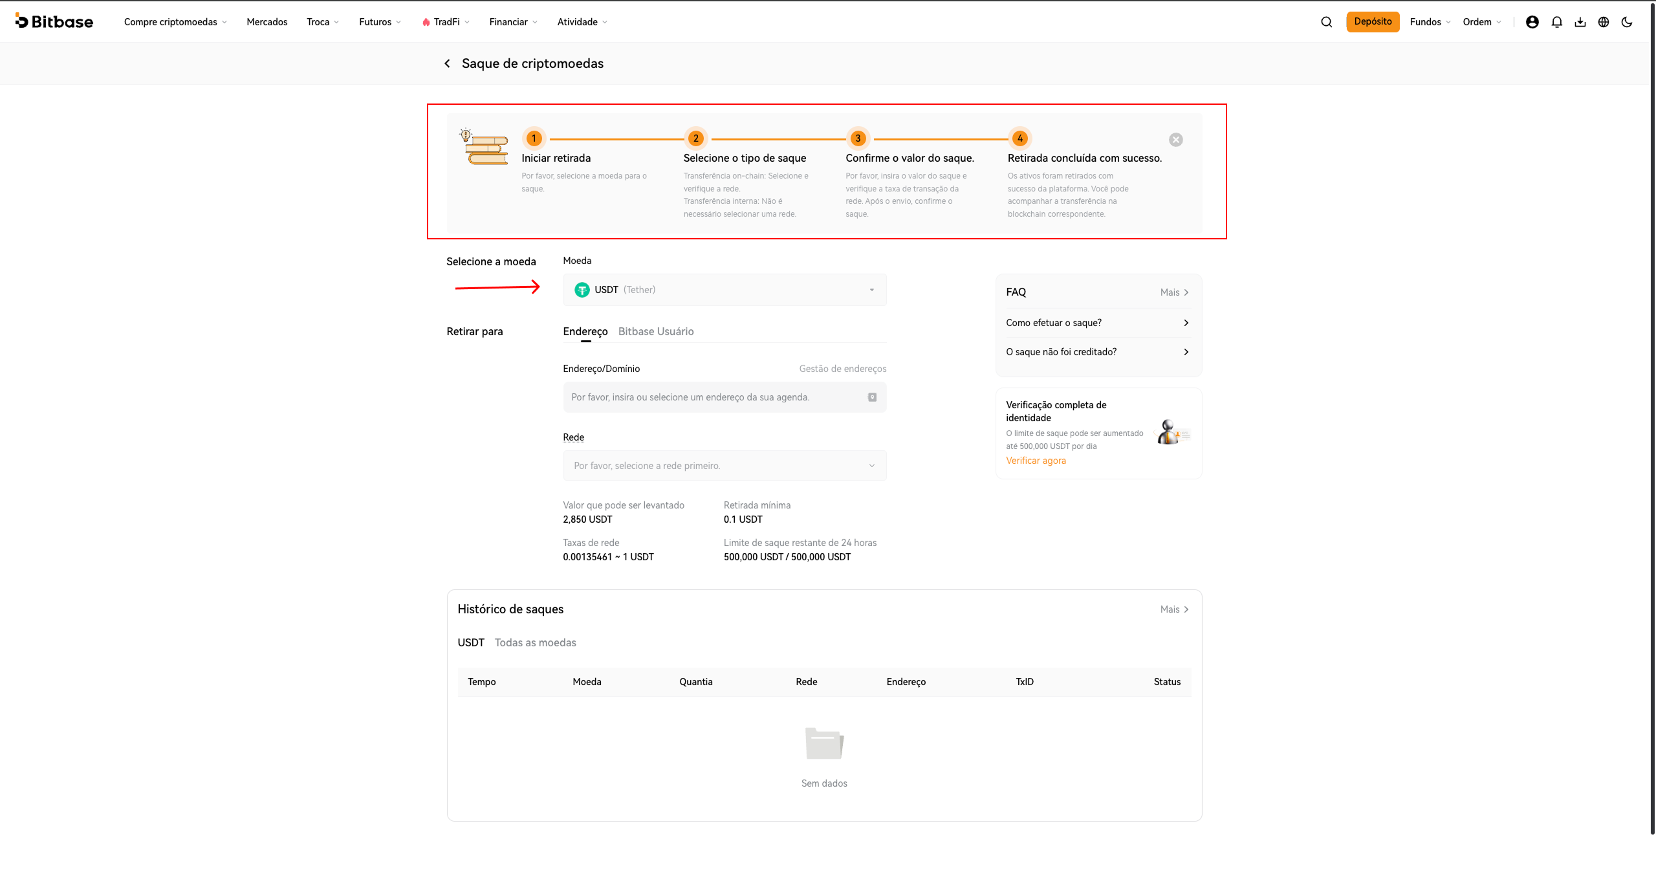Click the empty folder icon in history

(824, 743)
